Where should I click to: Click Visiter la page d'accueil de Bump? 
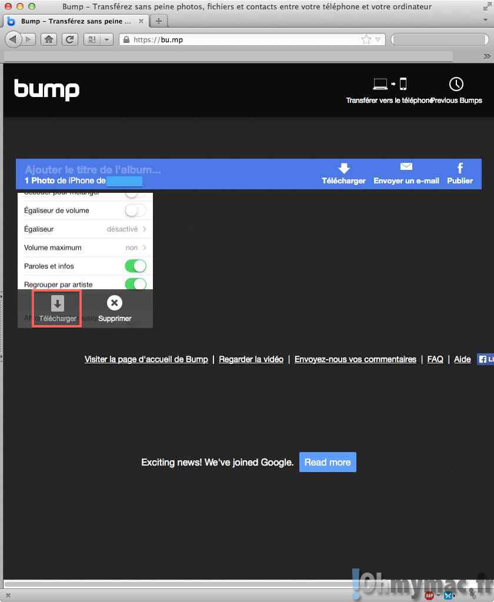146,359
